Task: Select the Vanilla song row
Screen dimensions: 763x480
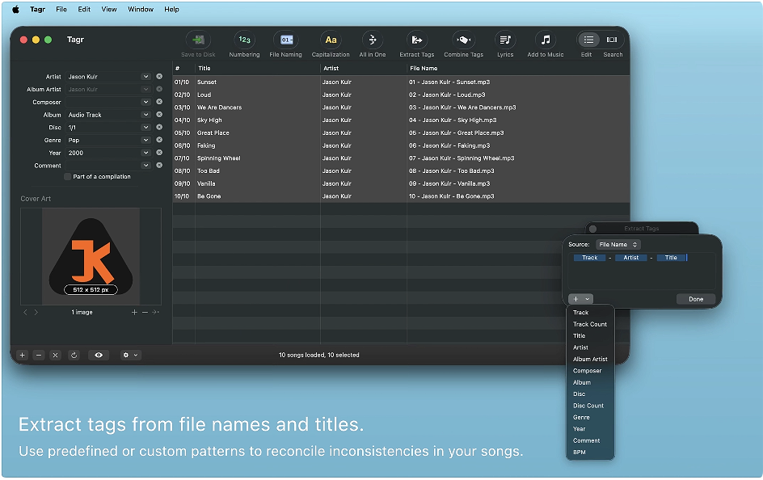Action: pos(401,183)
